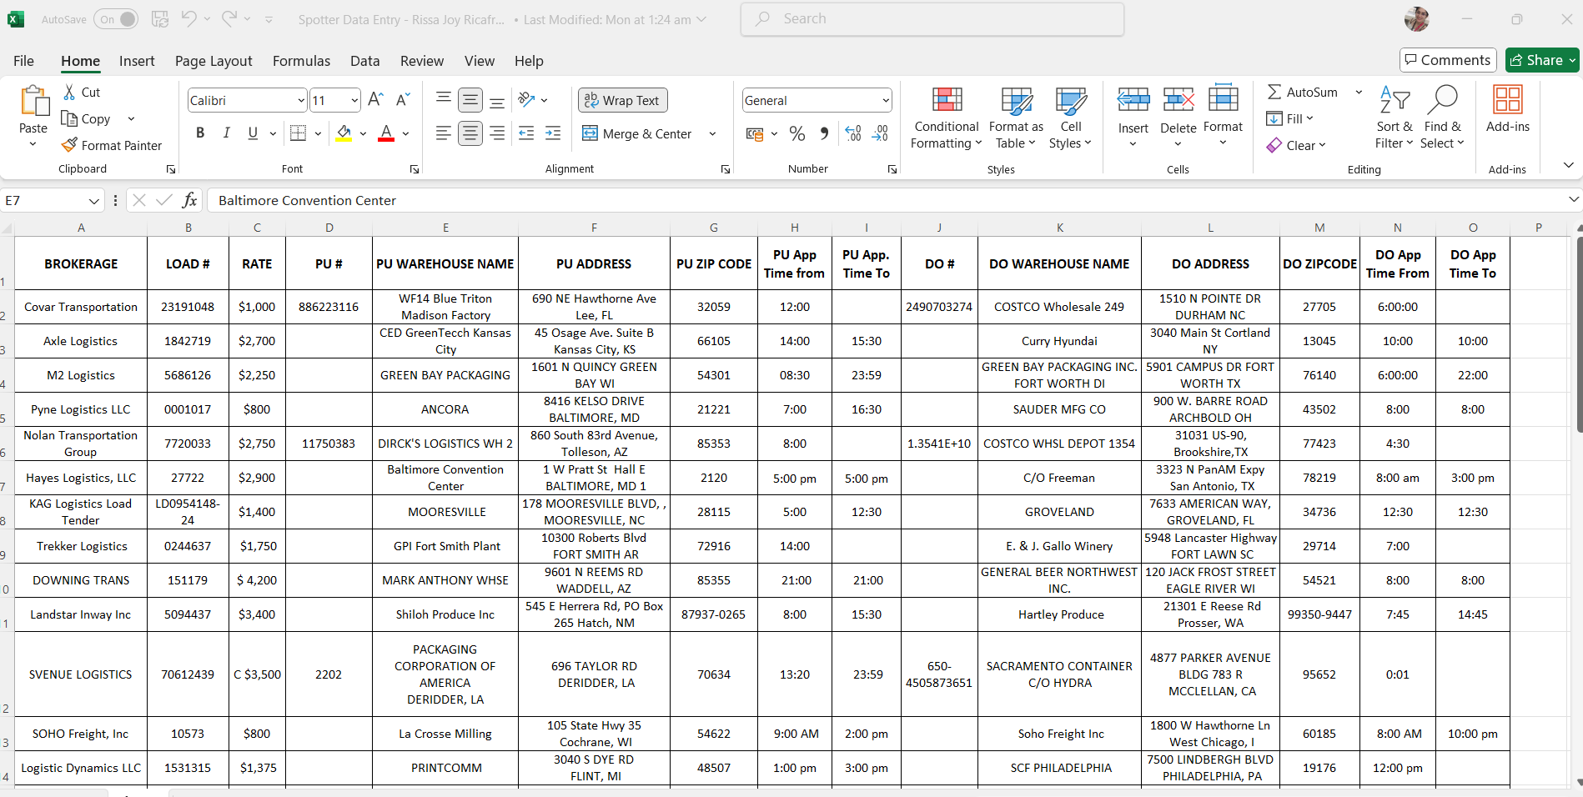Switch to the Review tab
Screen dimensions: 1583x797
pyautogui.click(x=422, y=61)
